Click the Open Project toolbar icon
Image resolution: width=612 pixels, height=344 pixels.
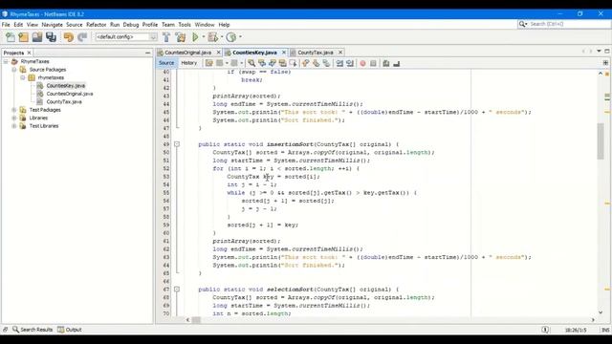tap(37, 37)
